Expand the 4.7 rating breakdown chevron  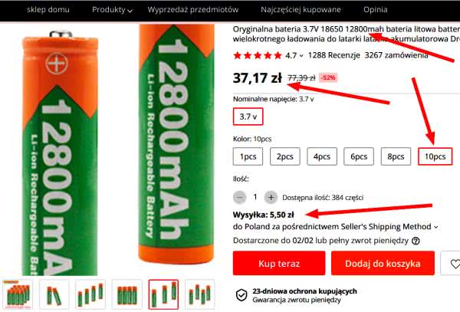click(301, 55)
